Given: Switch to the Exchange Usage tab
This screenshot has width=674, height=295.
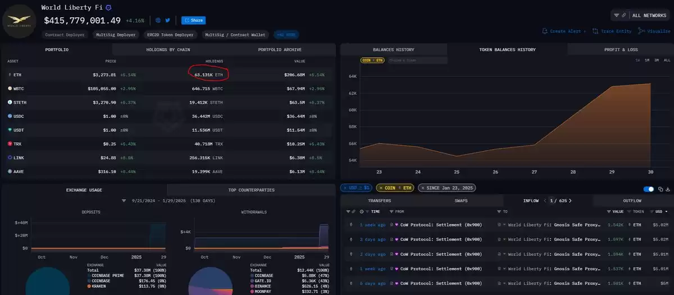Looking at the screenshot, I should click(x=84, y=190).
